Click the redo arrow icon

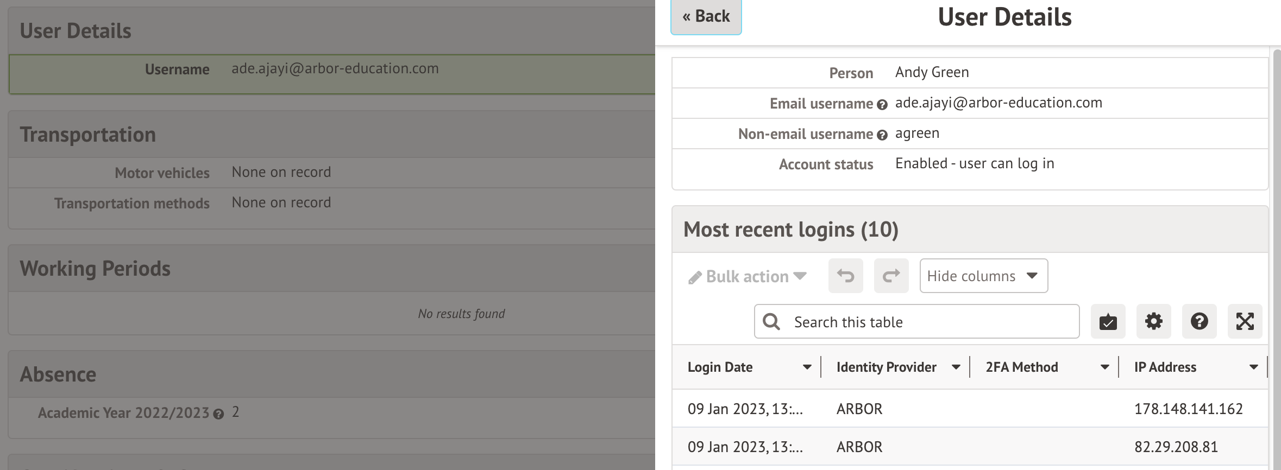coord(891,276)
